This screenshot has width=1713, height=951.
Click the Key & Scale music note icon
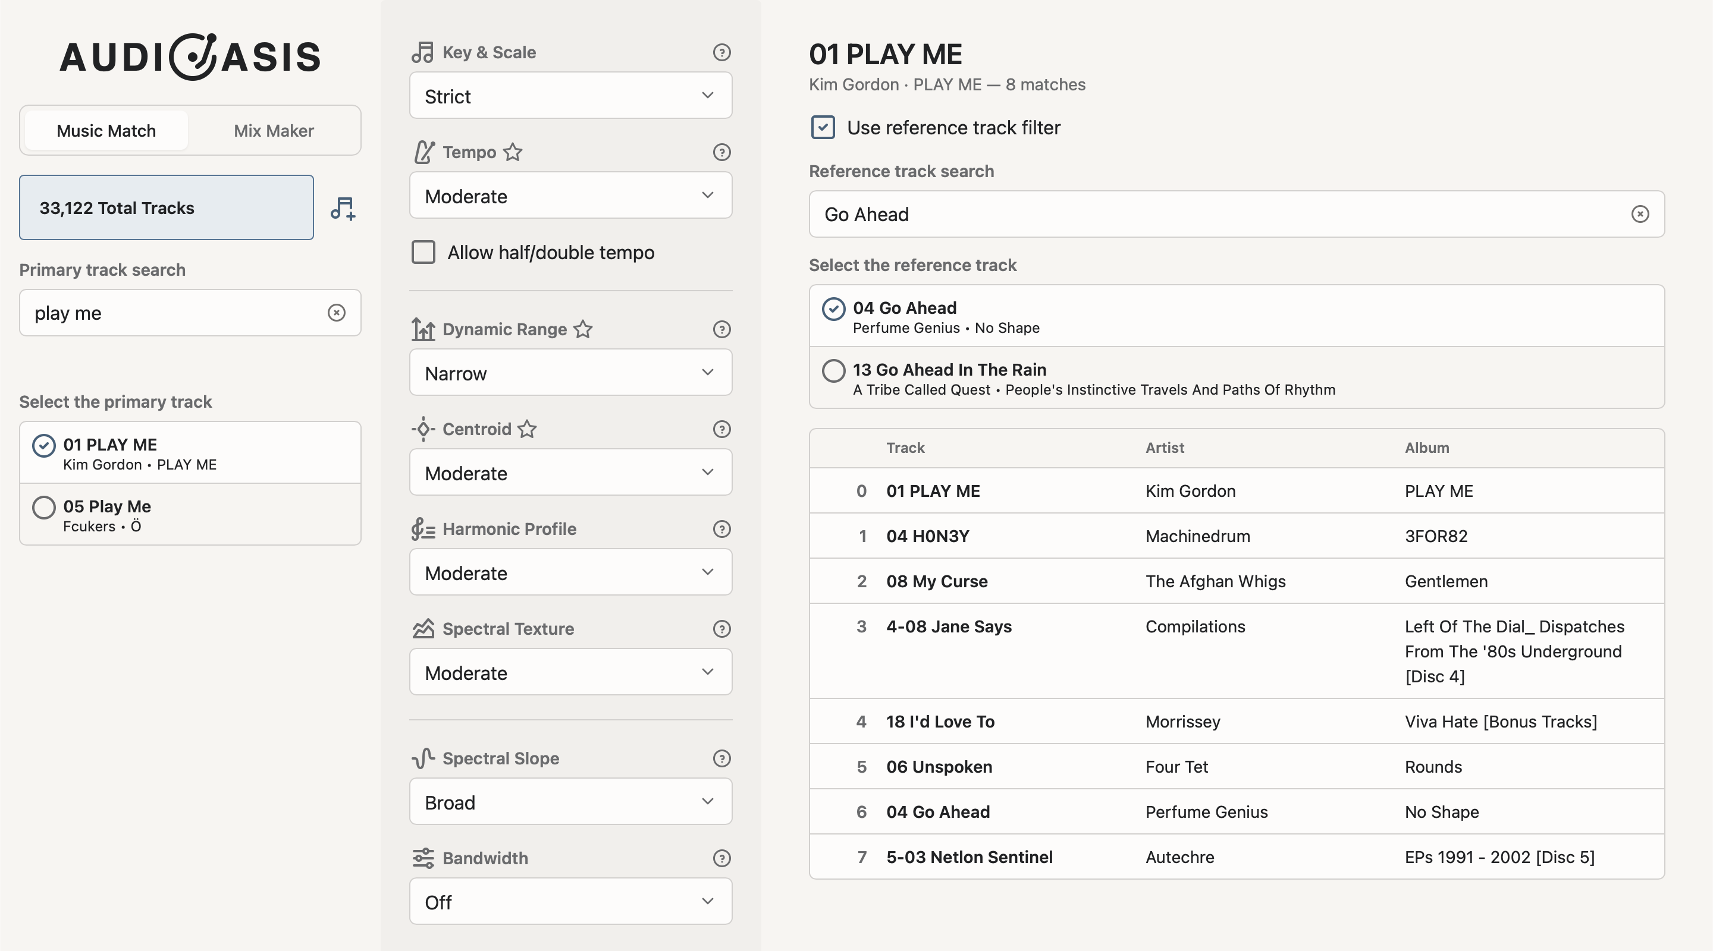click(x=423, y=52)
